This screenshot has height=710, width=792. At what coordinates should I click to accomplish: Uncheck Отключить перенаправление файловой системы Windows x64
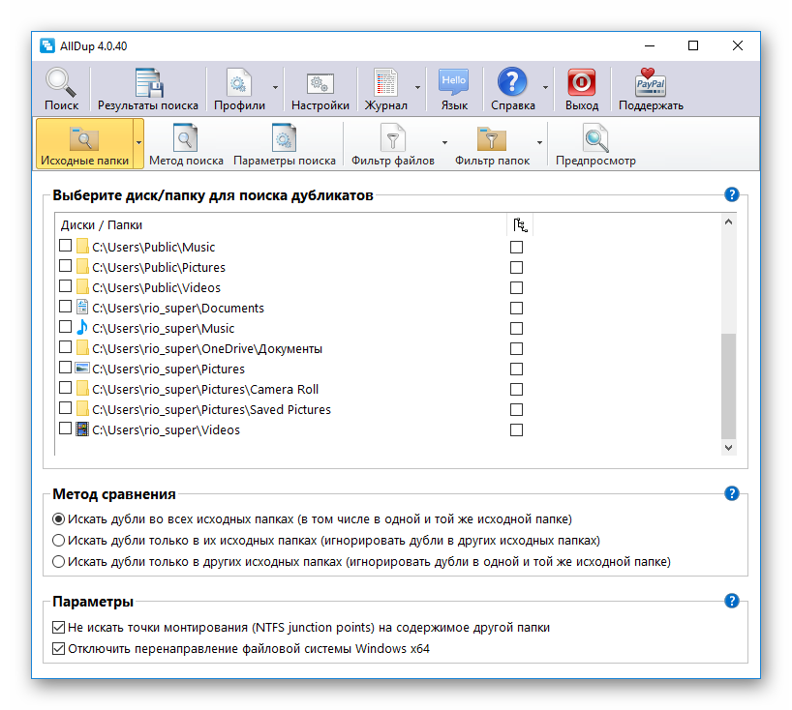point(58,648)
